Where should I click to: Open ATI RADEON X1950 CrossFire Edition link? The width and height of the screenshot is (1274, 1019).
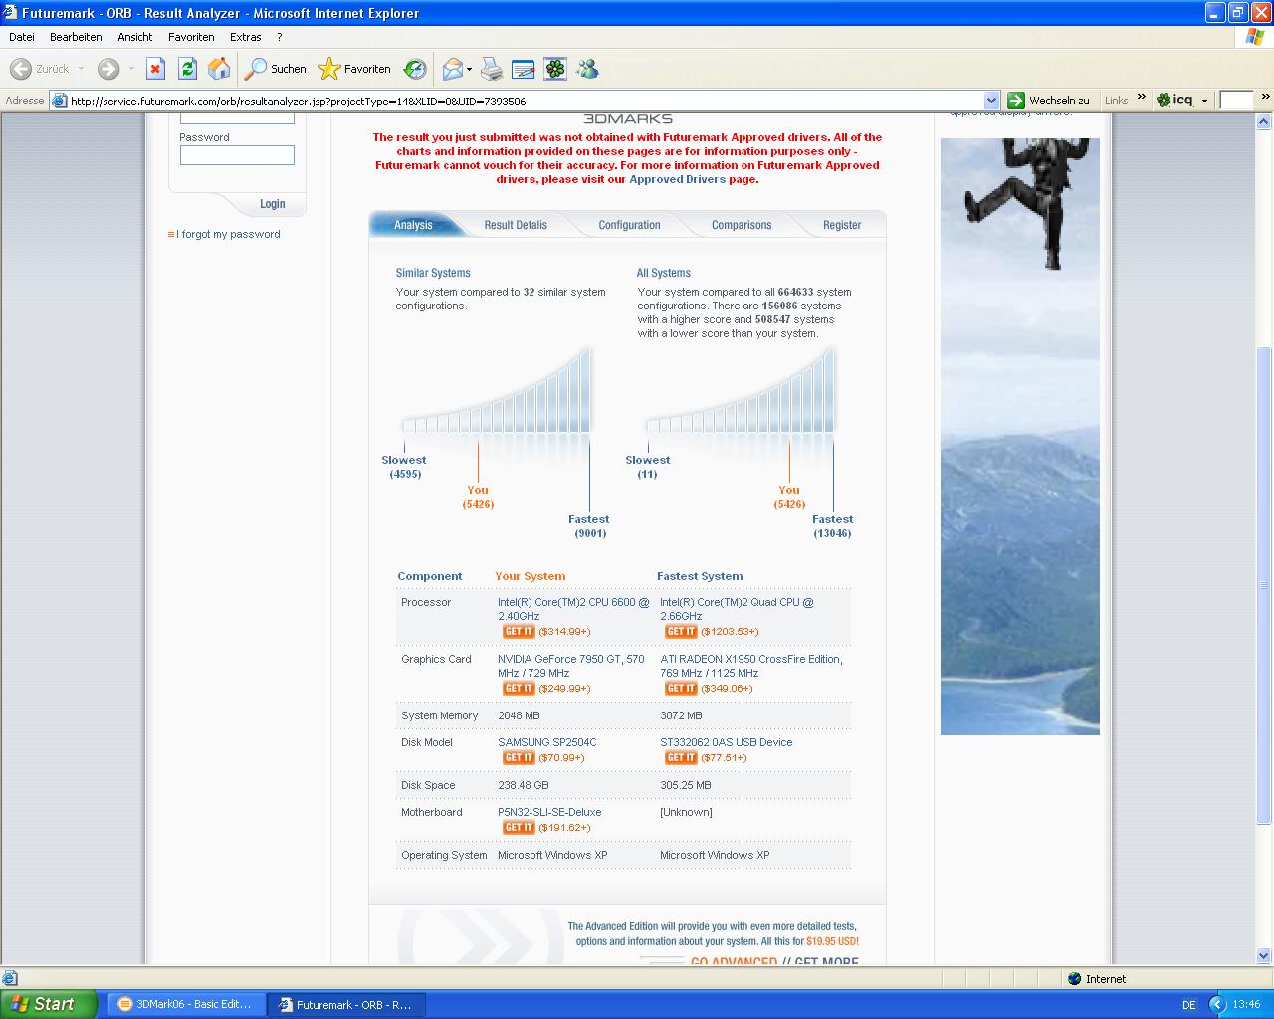pyautogui.click(x=751, y=666)
